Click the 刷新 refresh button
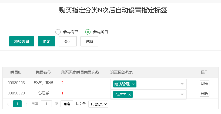The height and width of the screenshot is (114, 221). (89, 41)
